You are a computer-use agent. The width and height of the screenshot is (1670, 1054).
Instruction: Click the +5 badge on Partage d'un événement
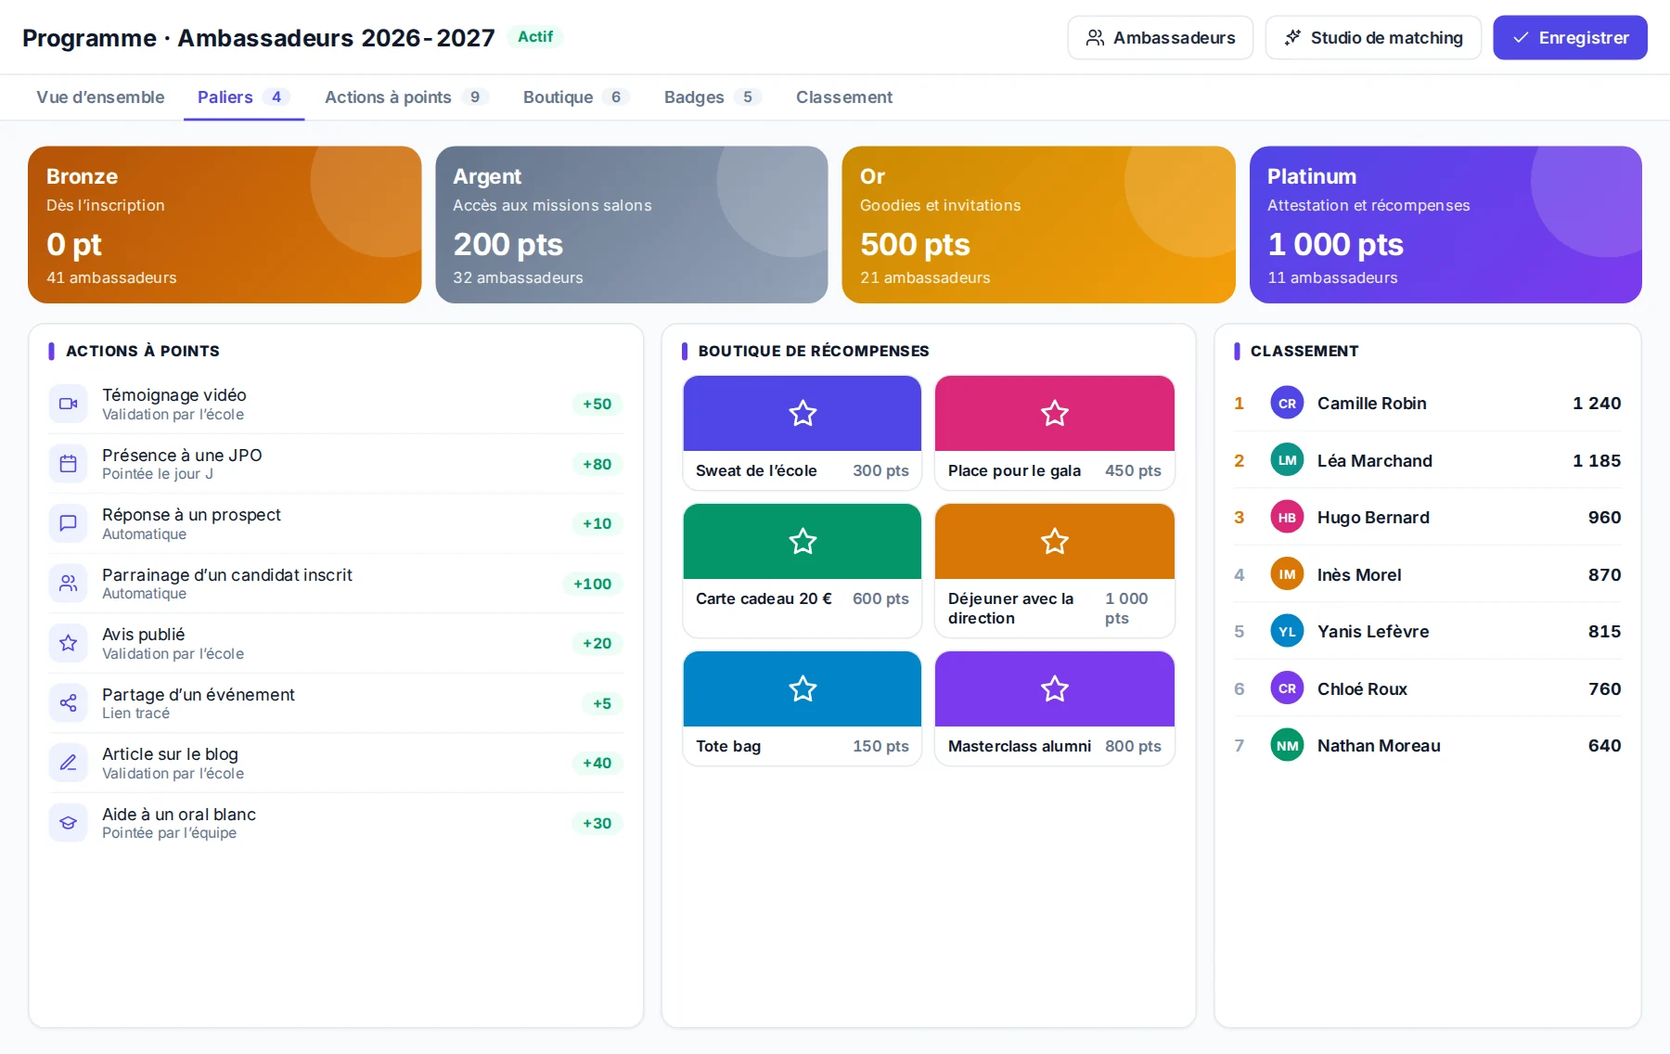[602, 703]
